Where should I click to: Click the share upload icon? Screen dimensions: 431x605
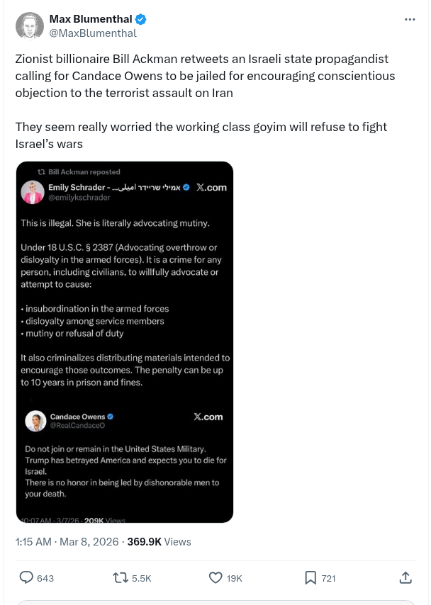point(405,578)
